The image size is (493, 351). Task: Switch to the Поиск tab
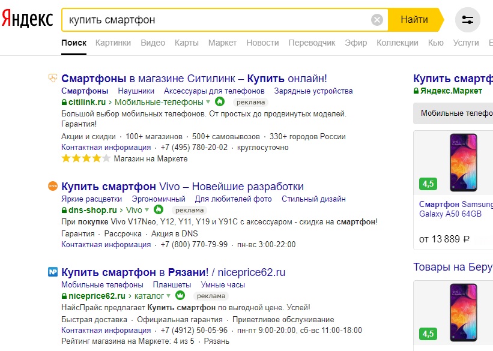(74, 43)
